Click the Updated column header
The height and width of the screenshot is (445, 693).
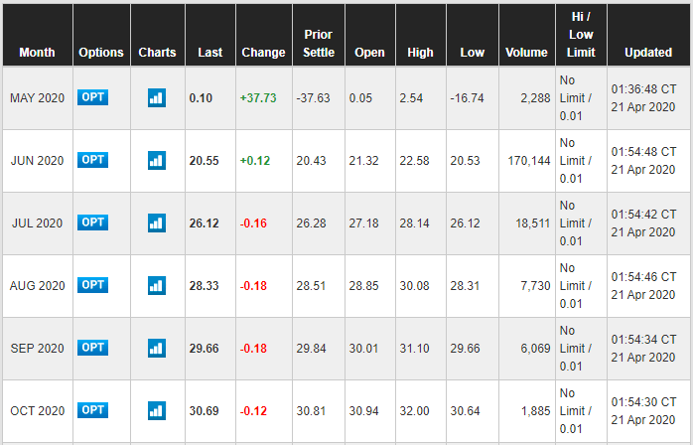(647, 53)
